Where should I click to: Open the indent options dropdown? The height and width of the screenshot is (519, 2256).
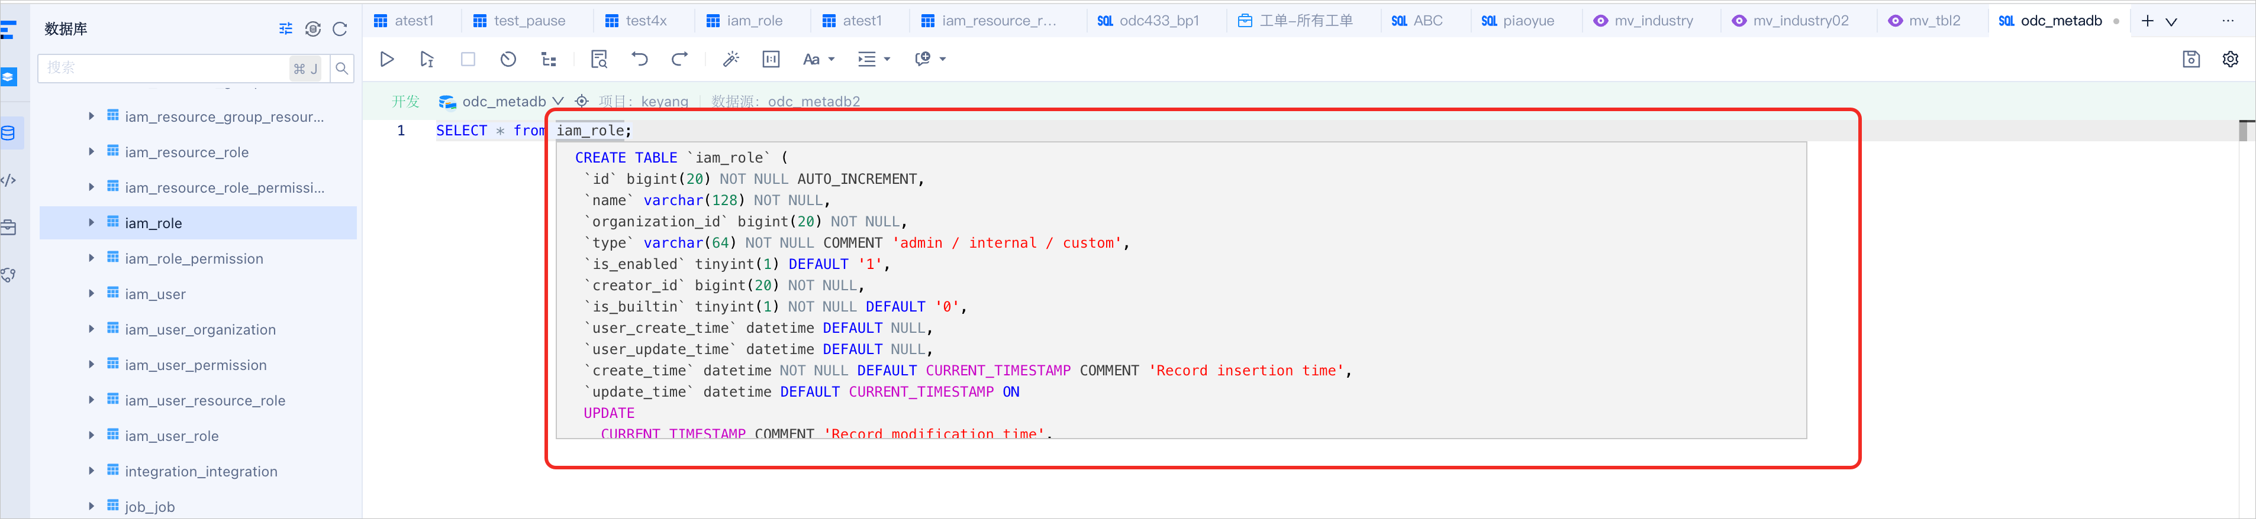[x=873, y=60]
